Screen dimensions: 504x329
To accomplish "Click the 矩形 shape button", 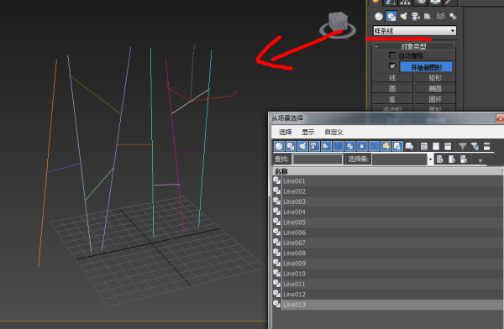I will pos(435,78).
